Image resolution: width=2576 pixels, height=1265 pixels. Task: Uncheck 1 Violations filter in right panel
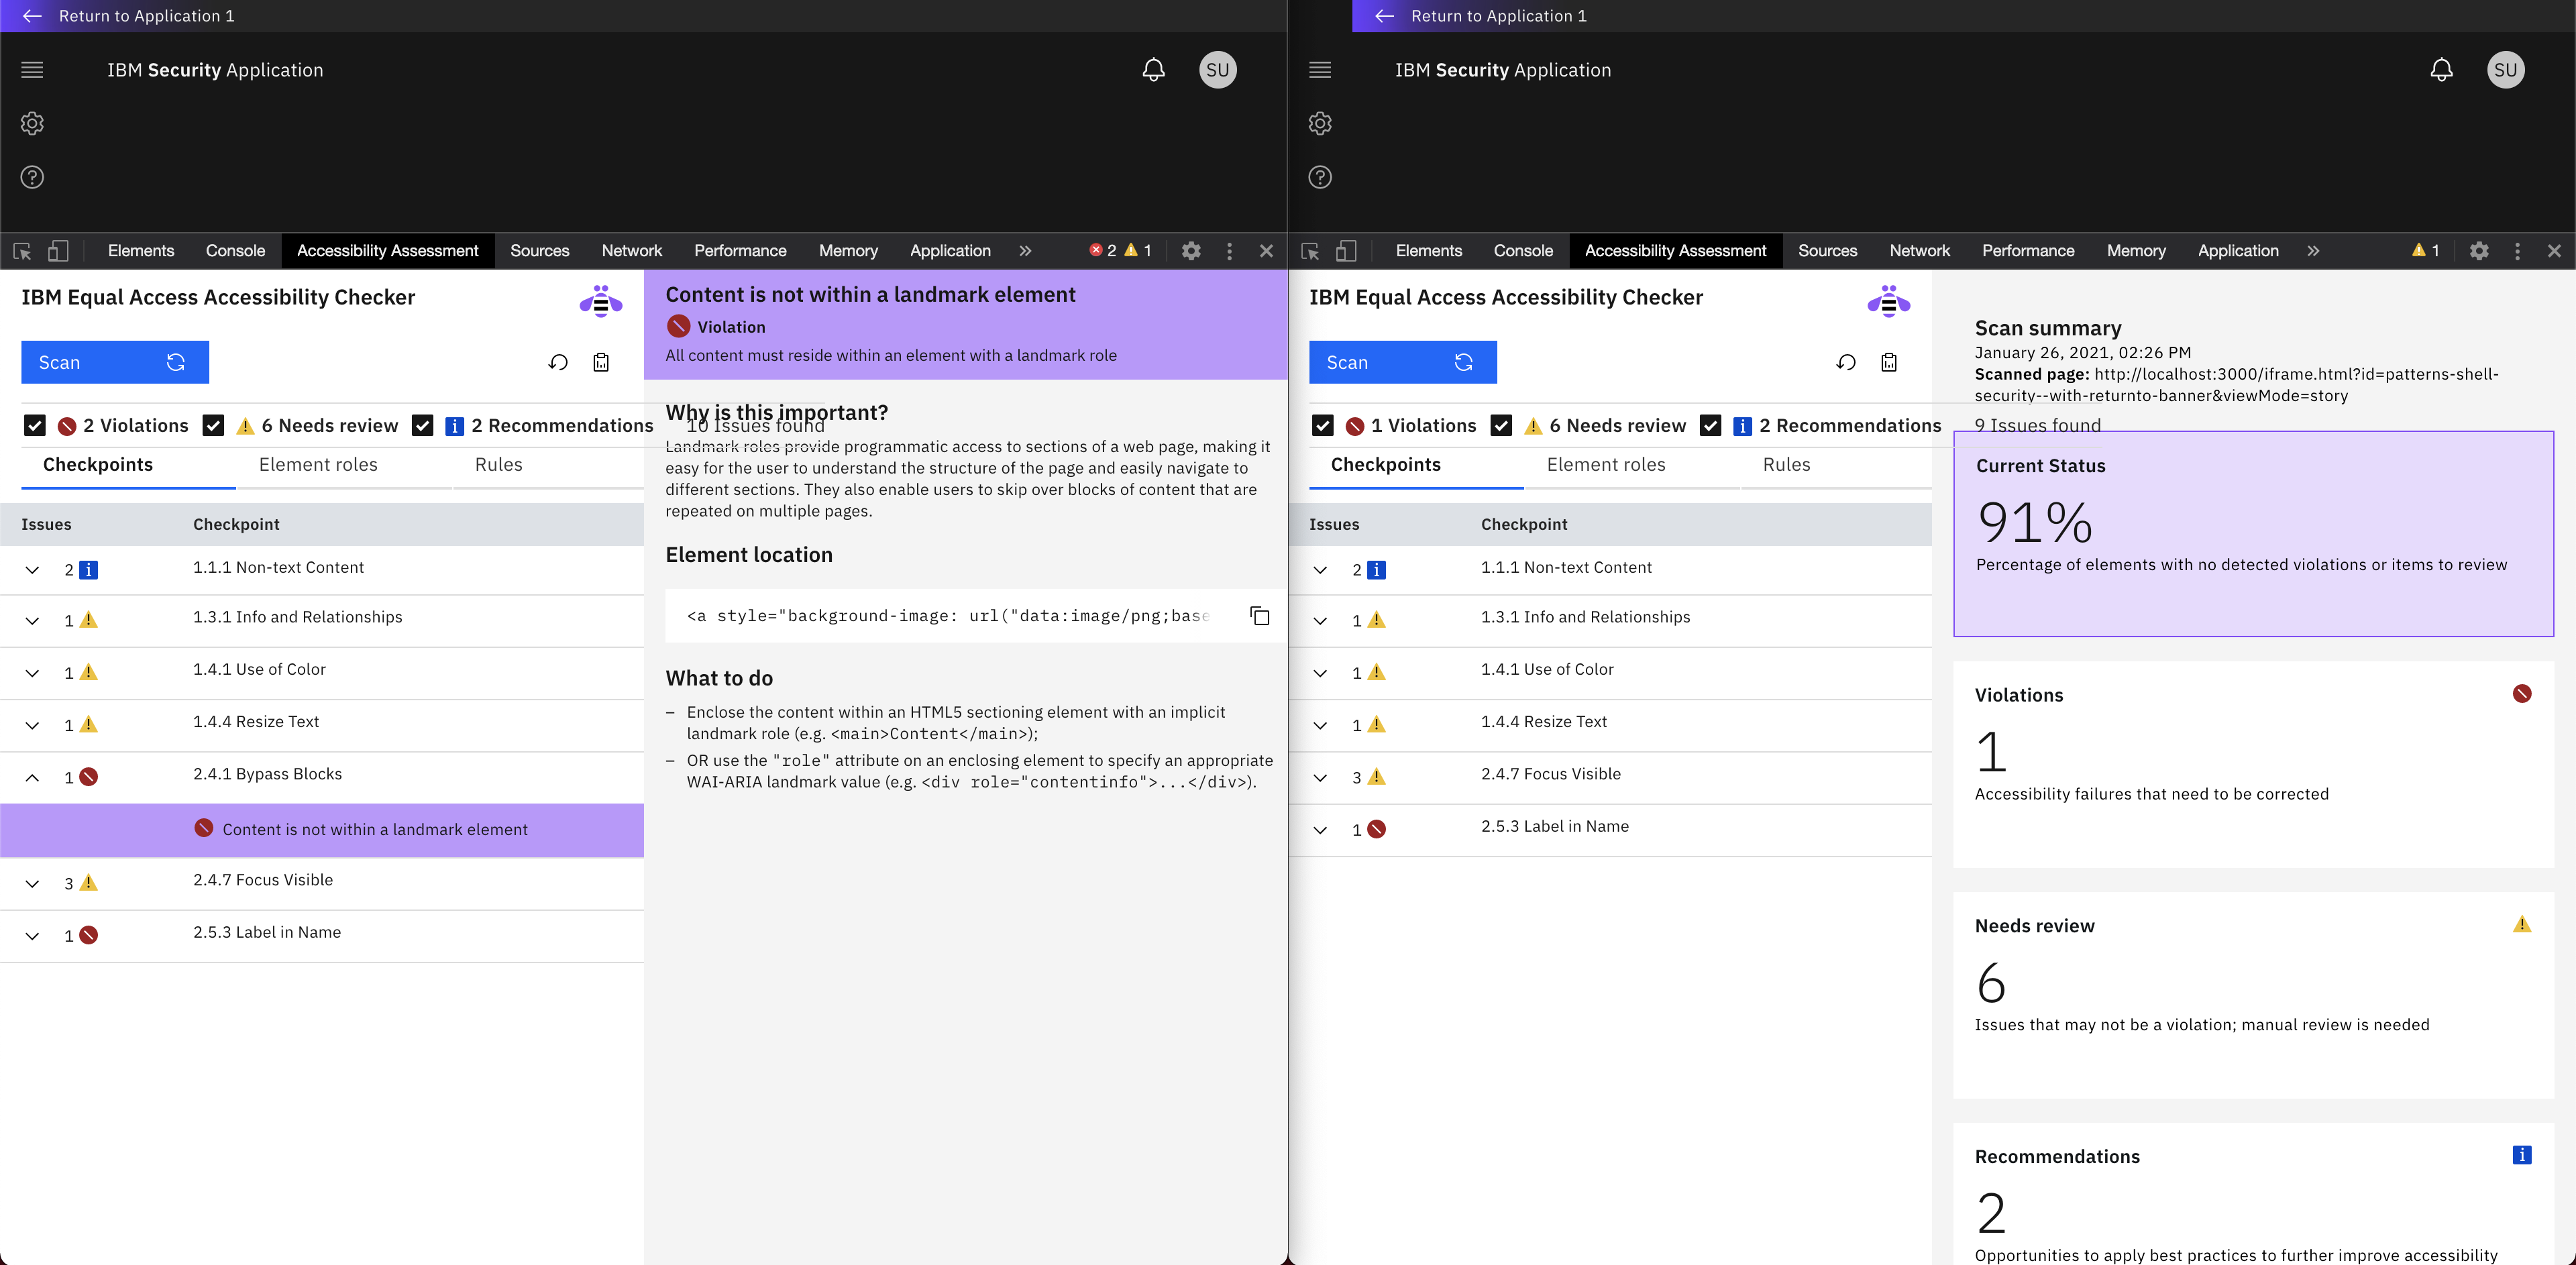(x=1323, y=426)
